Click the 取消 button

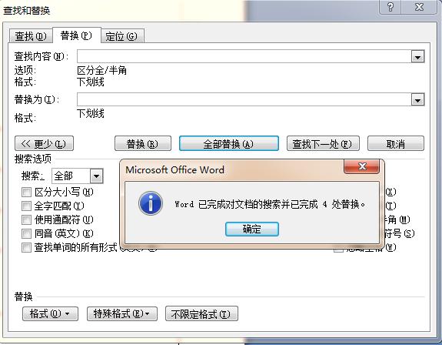(x=395, y=144)
